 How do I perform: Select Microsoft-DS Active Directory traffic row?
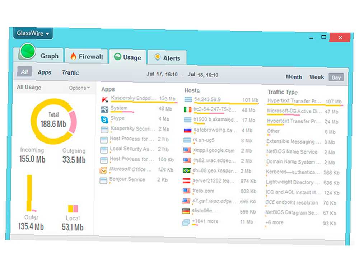click(x=302, y=111)
